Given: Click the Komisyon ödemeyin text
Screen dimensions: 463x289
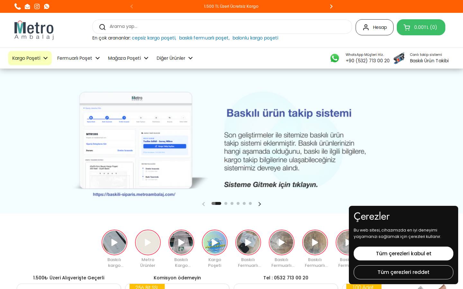Looking at the screenshot, I should tap(177, 278).
